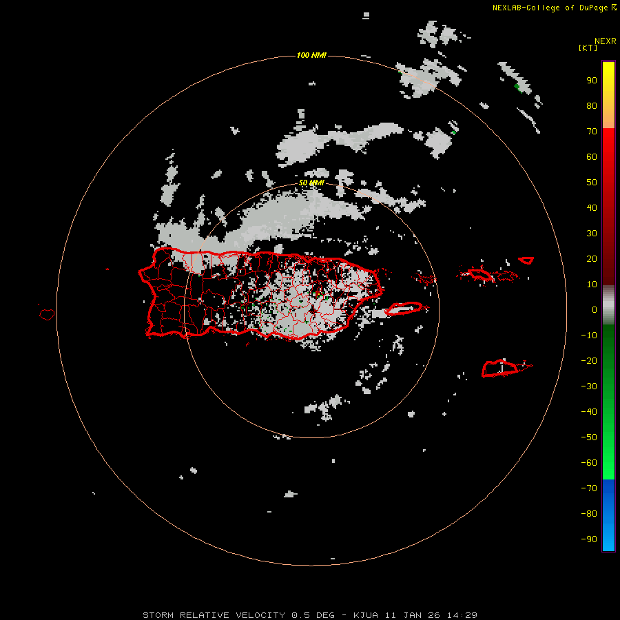Click the '11 JAN 26 14:29' timestamp
This screenshot has width=620, height=620.
[431, 615]
